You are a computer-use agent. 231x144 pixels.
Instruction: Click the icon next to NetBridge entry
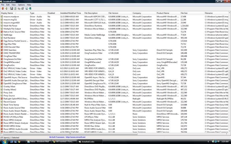click(2, 35)
